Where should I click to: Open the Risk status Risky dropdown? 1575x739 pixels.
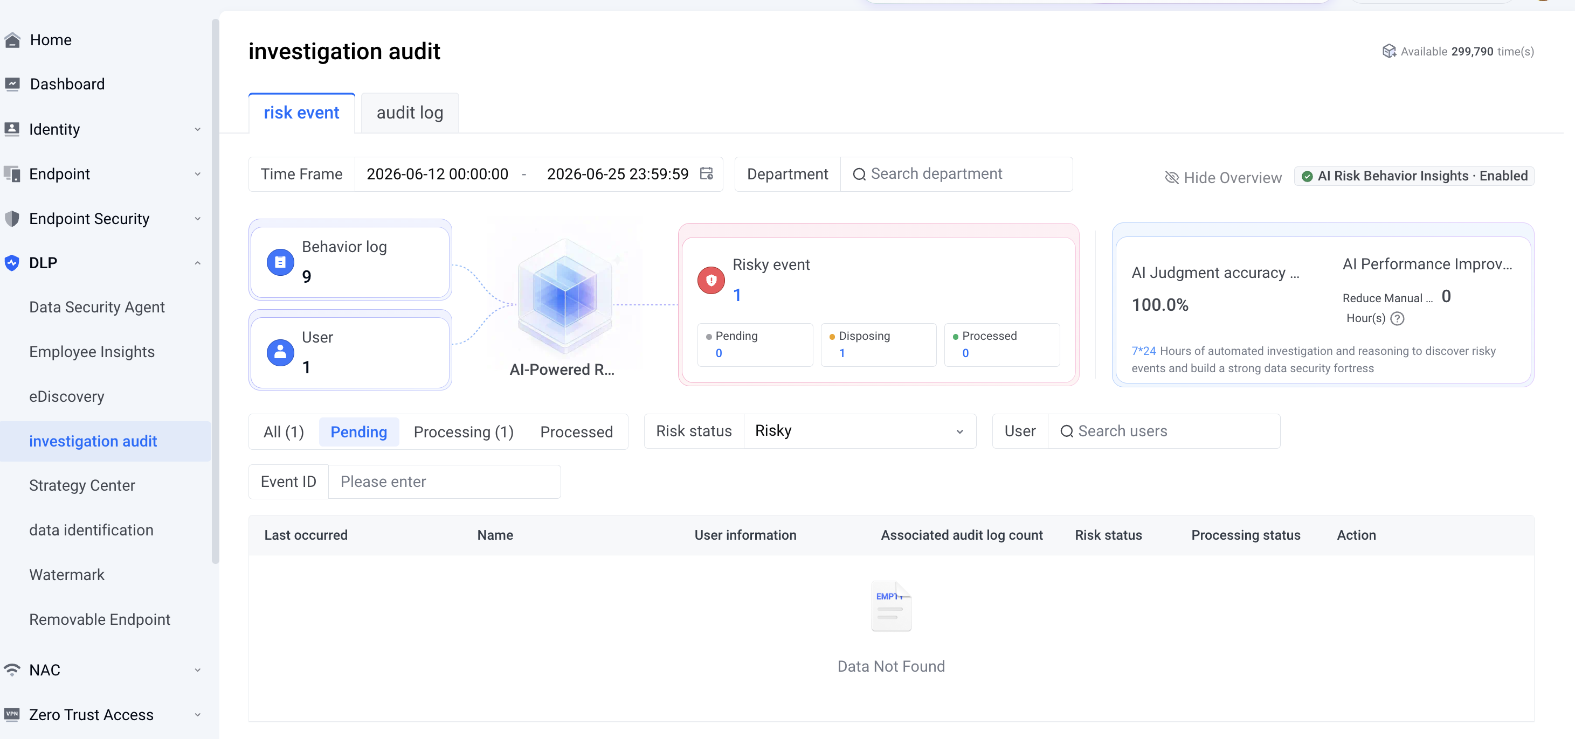(x=859, y=431)
